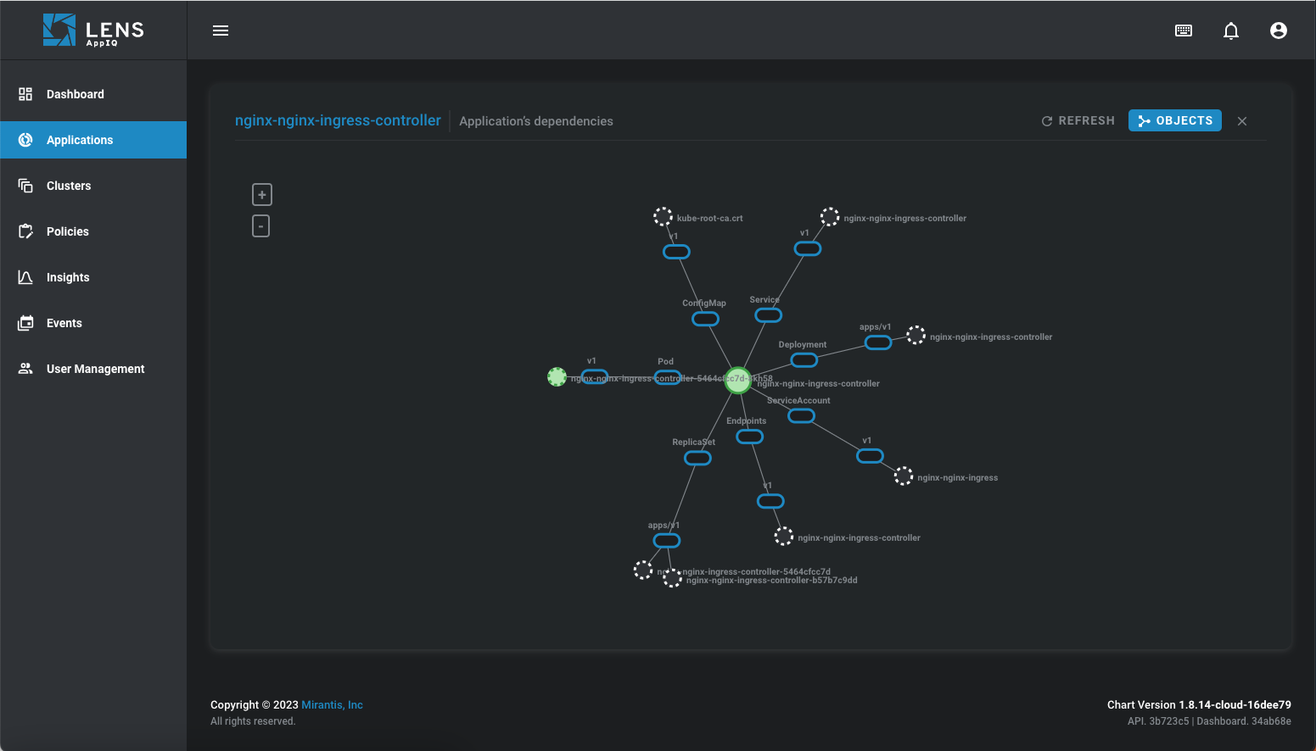This screenshot has height=751, width=1316.
Task: Select the ReplicaSet pill node
Action: tap(697, 458)
